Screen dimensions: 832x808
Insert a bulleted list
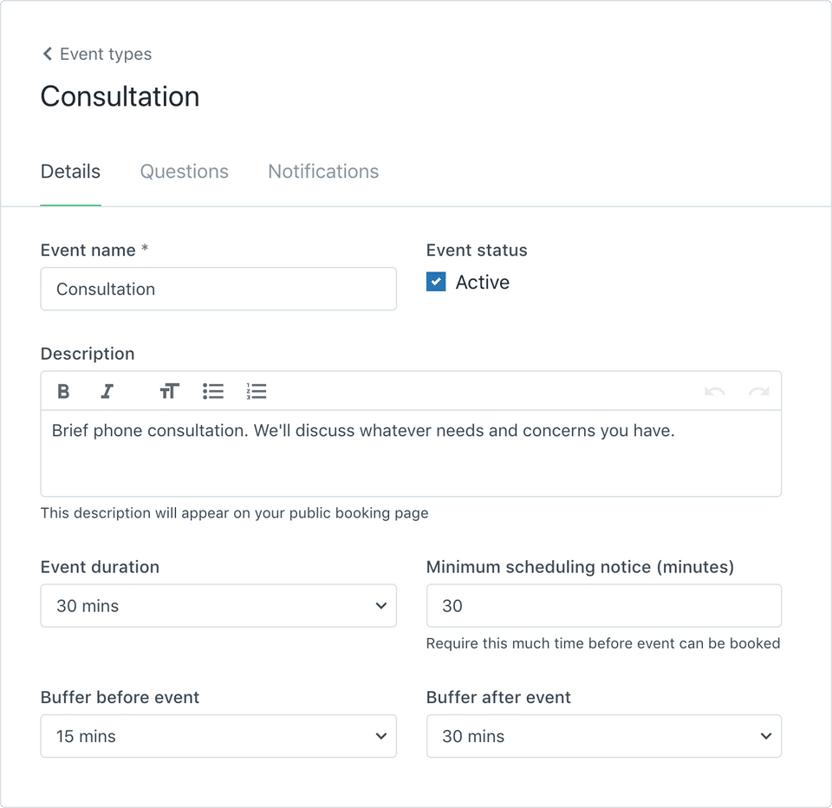[x=213, y=391]
